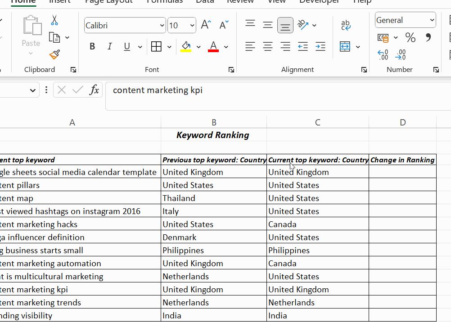451x322 pixels.
Task: Apply Bold formatting from the Font group
Action: pos(92,46)
